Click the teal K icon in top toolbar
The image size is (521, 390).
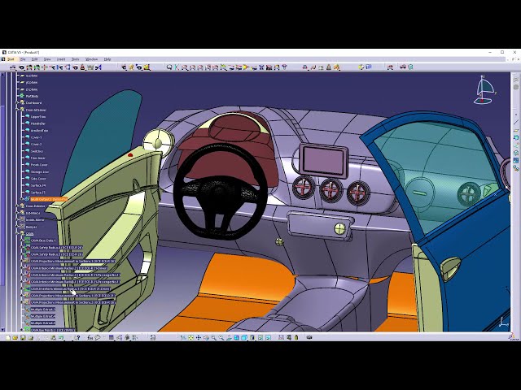point(177,67)
